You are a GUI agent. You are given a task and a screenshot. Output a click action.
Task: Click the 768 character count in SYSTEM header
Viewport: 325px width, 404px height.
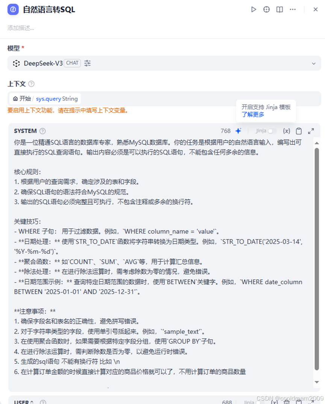pyautogui.click(x=225, y=131)
